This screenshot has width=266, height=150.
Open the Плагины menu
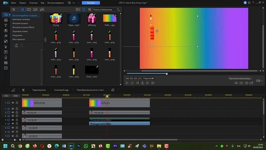pyautogui.click(x=33, y=3)
